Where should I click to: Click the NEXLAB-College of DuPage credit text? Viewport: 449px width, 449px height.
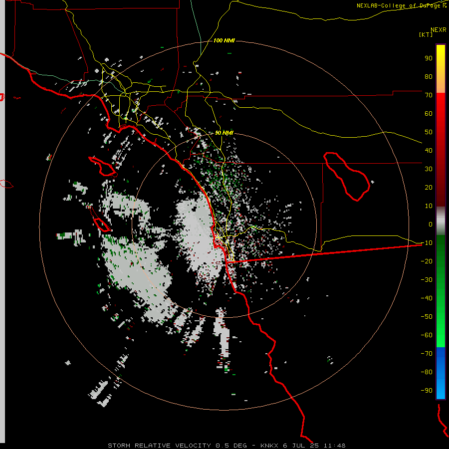point(401,5)
